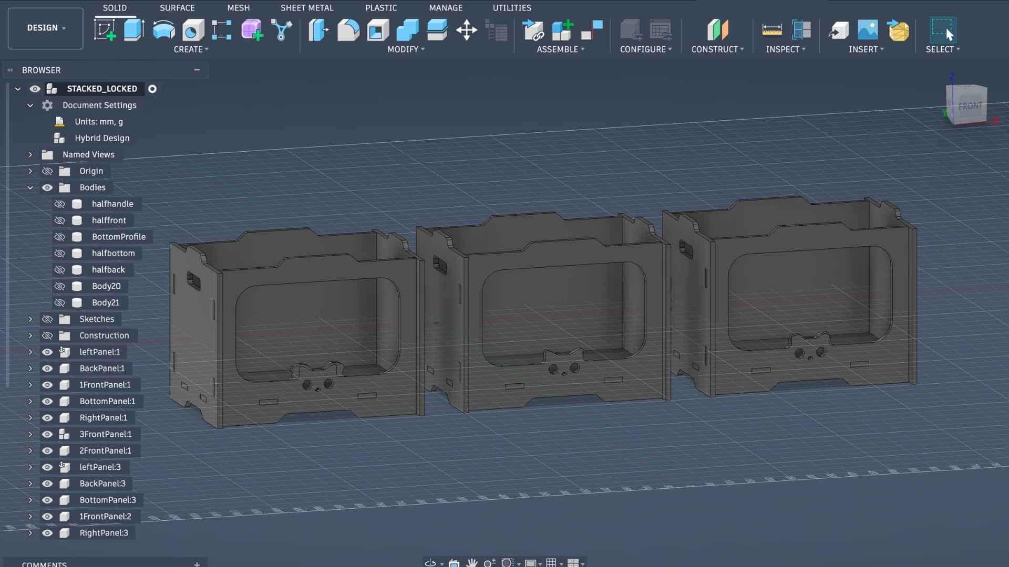The height and width of the screenshot is (567, 1009).
Task: Select the Fillet tool icon
Action: [348, 30]
